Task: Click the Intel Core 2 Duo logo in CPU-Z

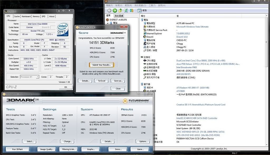Action: 62,29
